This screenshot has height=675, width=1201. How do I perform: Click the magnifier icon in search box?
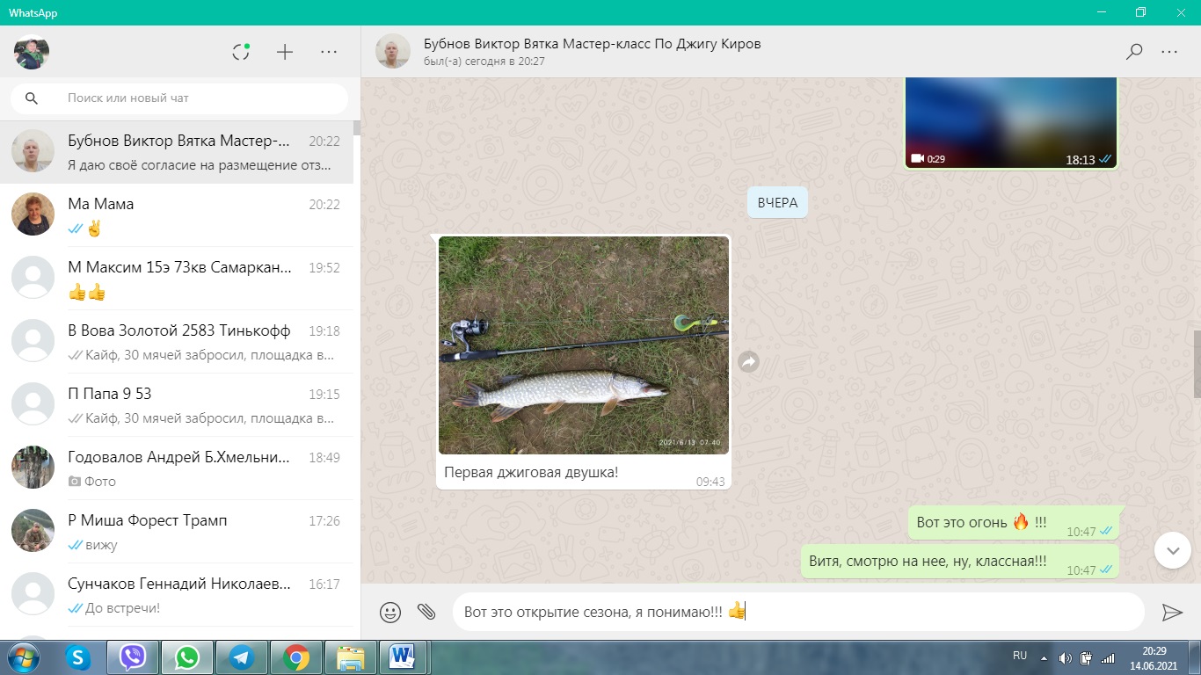click(32, 98)
